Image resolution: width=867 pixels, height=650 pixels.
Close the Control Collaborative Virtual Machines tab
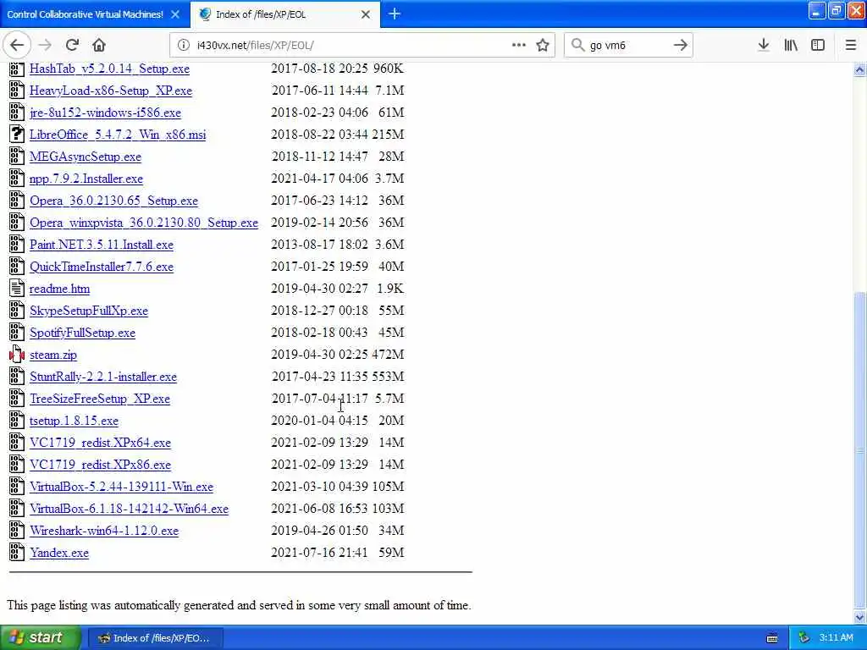point(175,14)
